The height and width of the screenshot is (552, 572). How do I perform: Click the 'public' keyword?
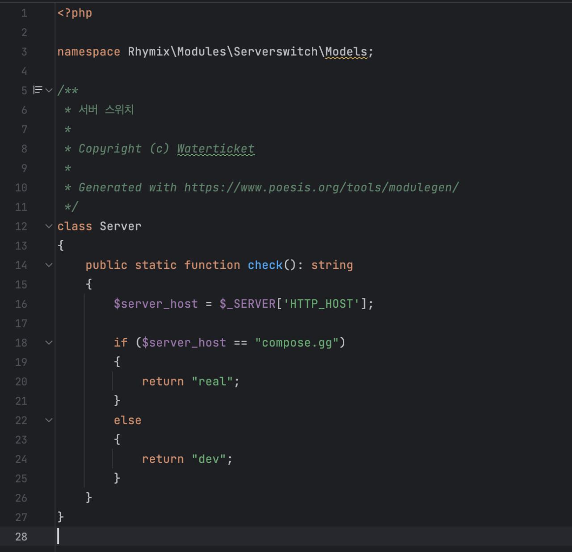point(106,265)
